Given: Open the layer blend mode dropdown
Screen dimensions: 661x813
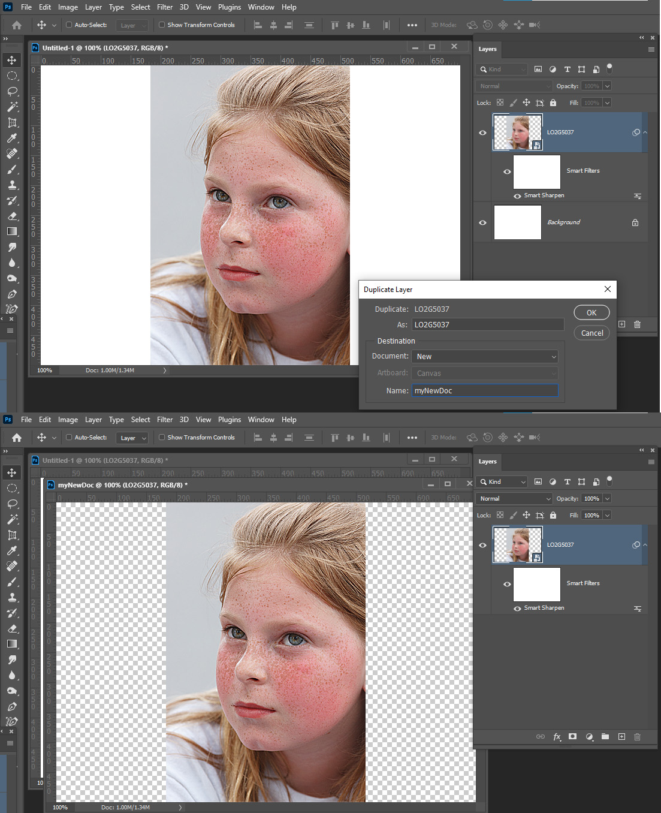Looking at the screenshot, I should (x=514, y=86).
